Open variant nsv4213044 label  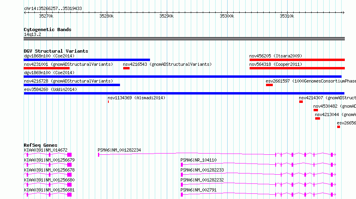click(335, 114)
